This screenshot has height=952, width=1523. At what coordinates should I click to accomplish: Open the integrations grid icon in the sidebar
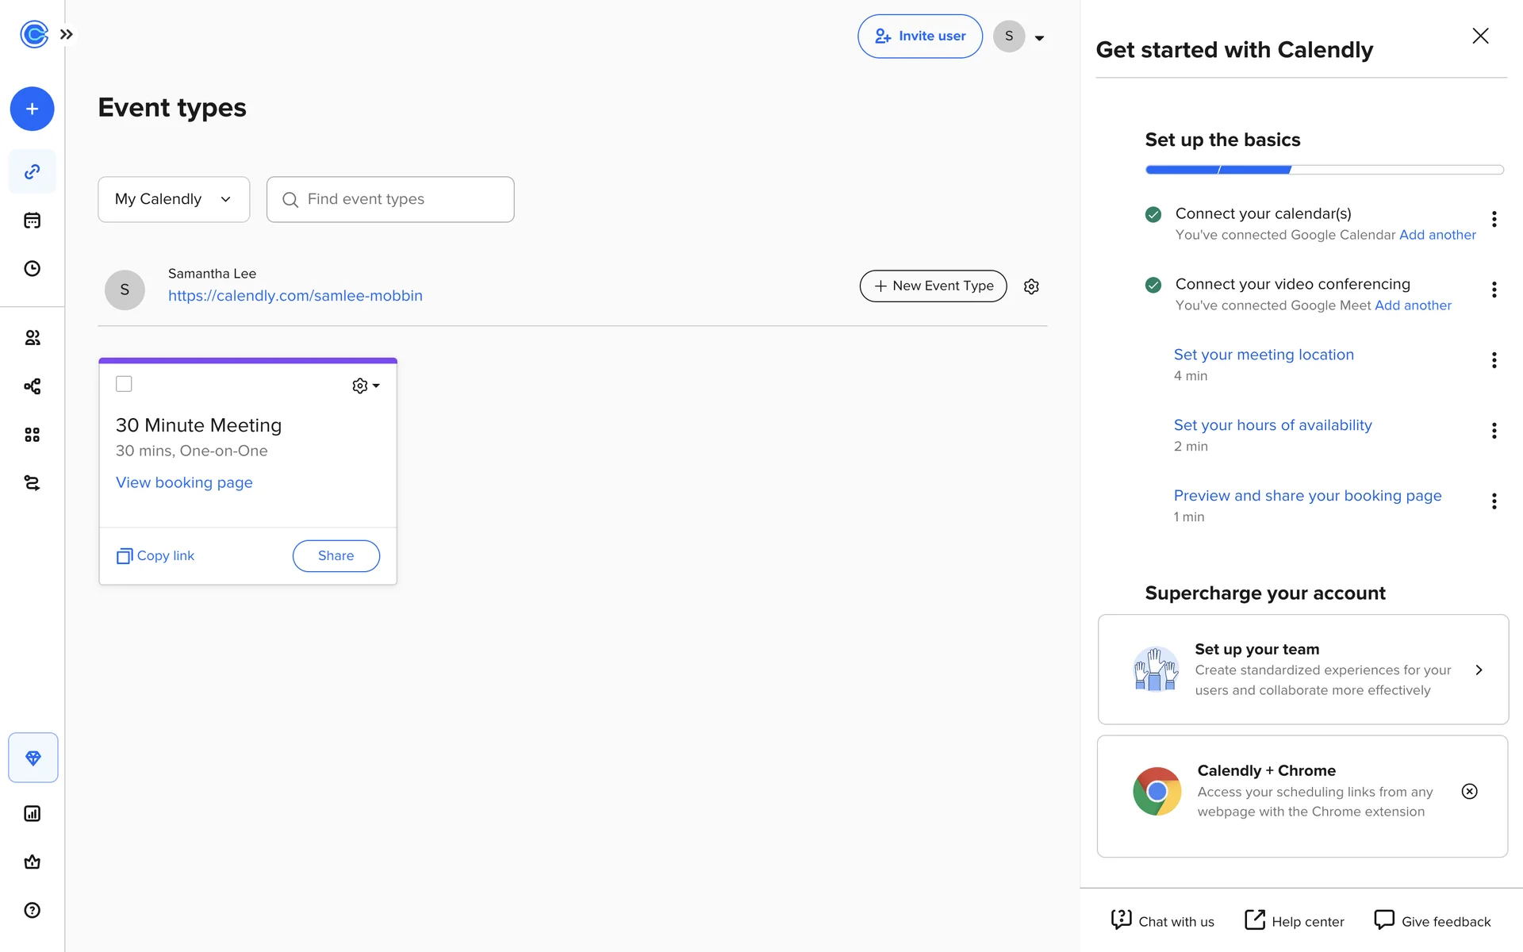point(32,435)
